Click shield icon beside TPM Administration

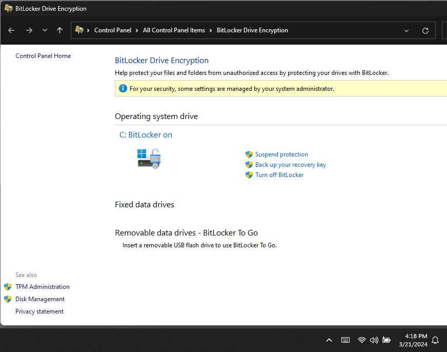[x=8, y=287]
